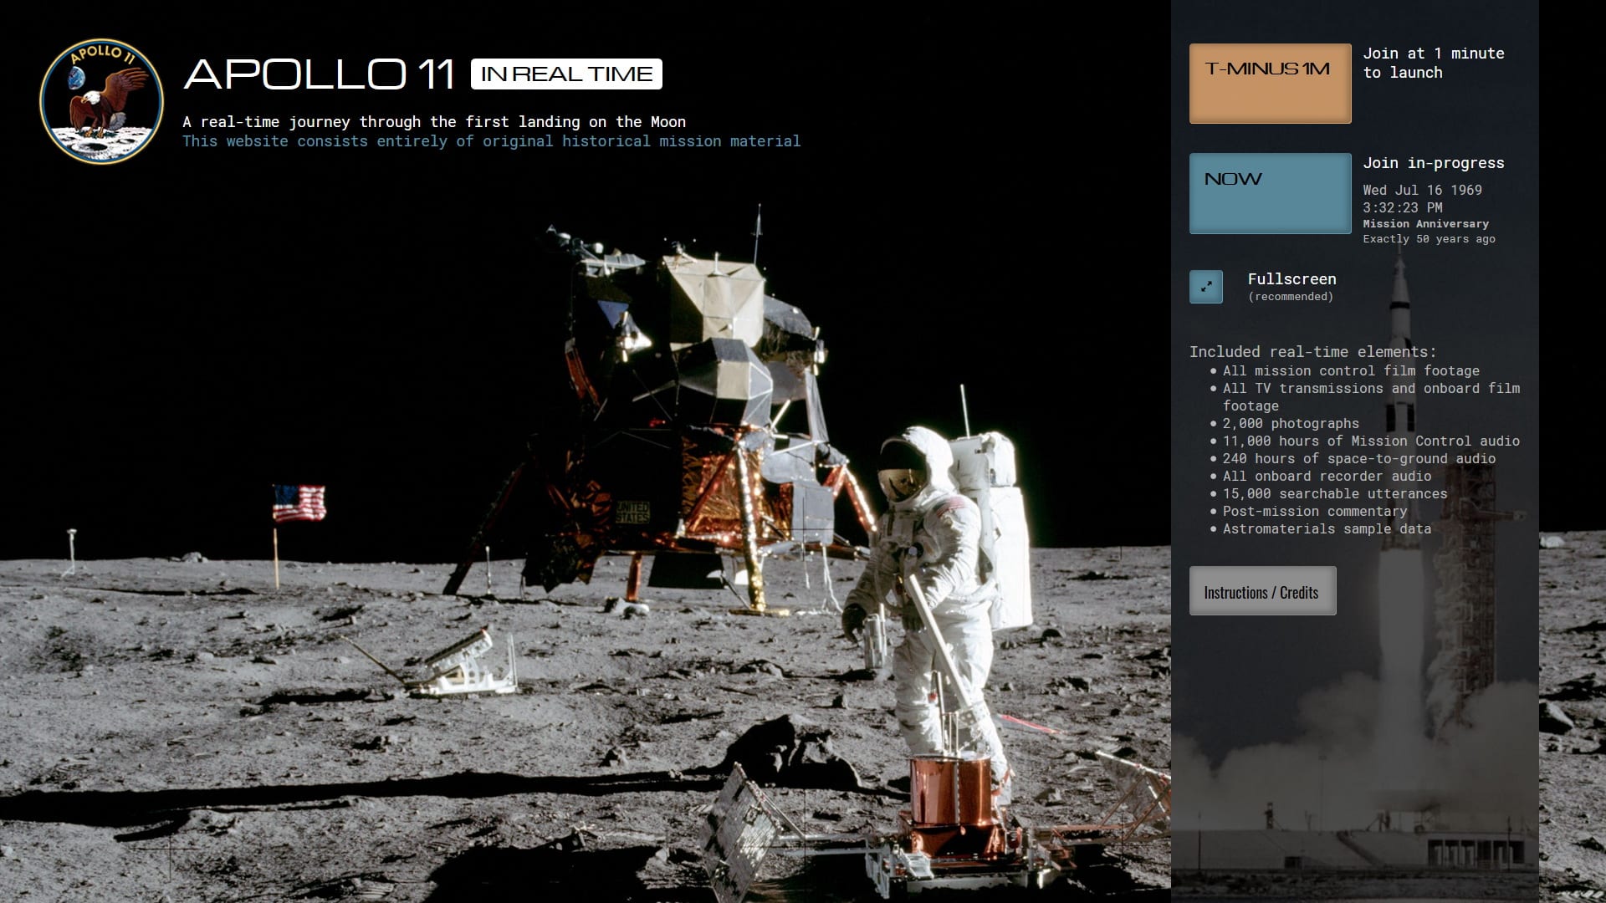Click the '2,000 photographs' list item
The height and width of the screenshot is (903, 1606).
(1290, 423)
